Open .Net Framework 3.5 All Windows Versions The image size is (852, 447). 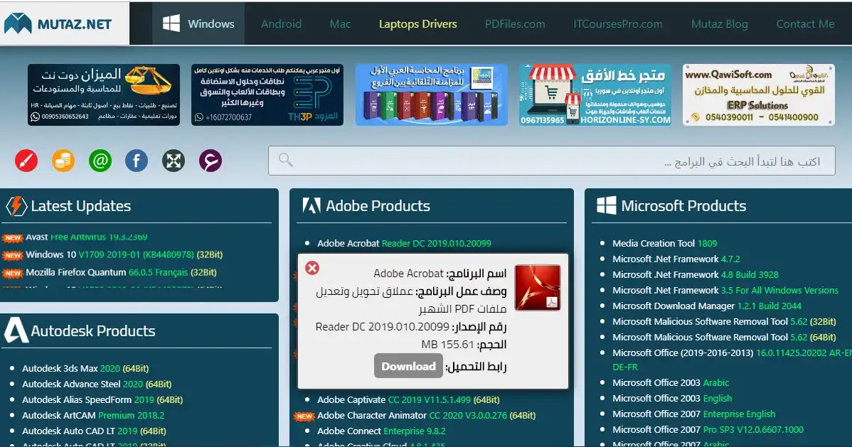point(725,291)
